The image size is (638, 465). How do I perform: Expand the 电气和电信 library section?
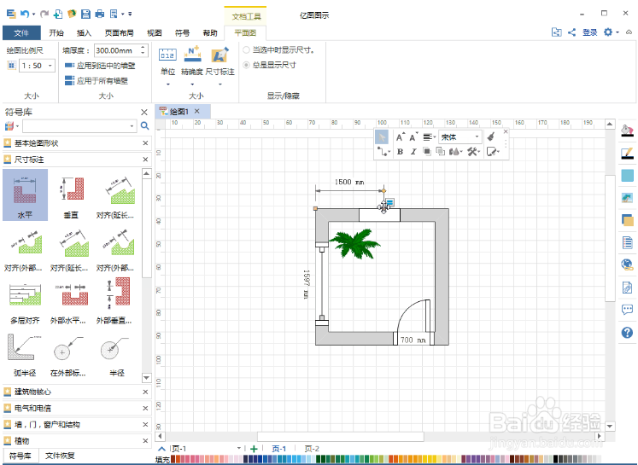(x=77, y=408)
